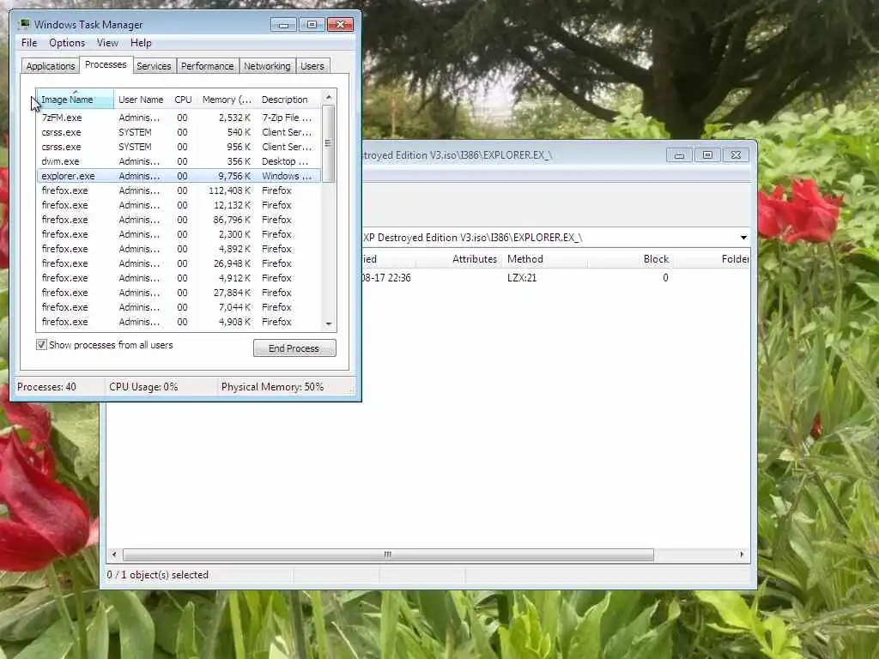Screen dimensions: 879x659
Task: Click the 7-Zip address path field
Action: [x=549, y=238]
